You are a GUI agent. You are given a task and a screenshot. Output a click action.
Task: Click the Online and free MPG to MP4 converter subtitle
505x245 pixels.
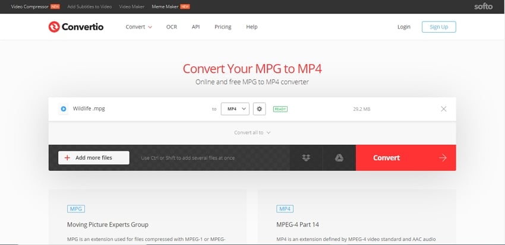[252, 82]
